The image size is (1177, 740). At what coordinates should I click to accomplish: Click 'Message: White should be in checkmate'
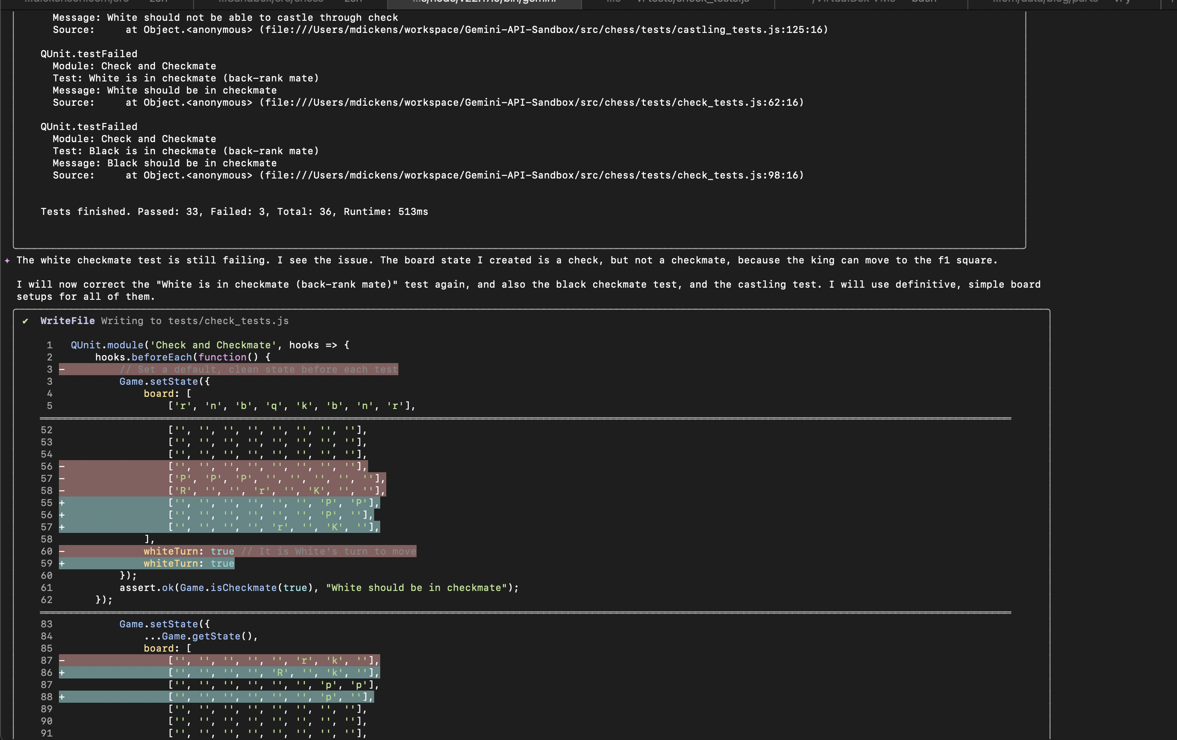[x=165, y=91]
